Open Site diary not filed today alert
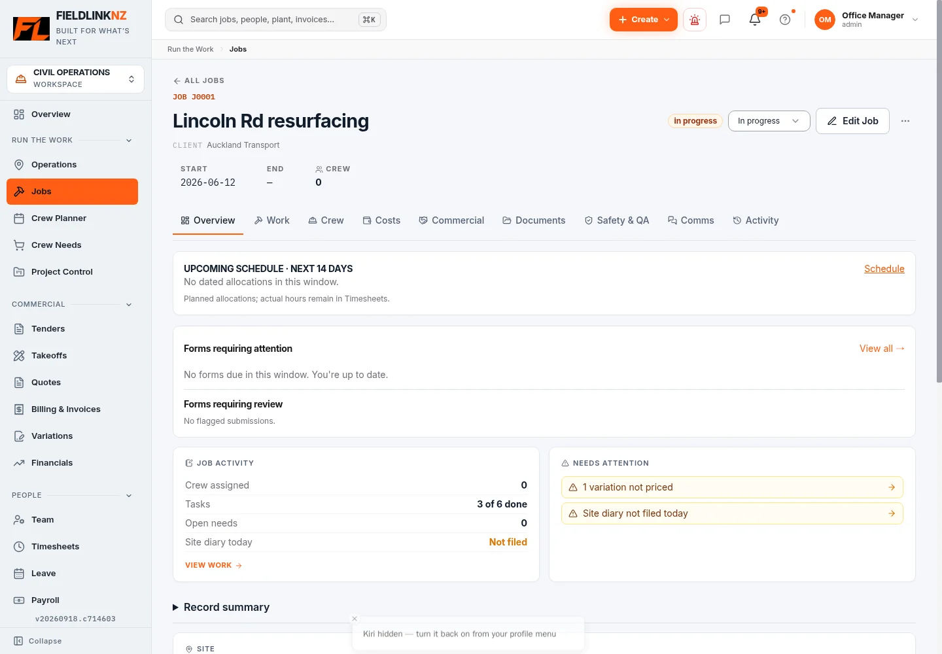 732,513
